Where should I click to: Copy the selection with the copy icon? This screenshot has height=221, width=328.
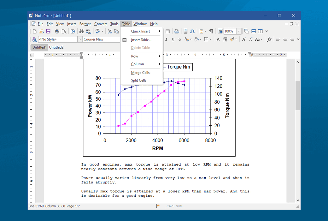[116, 31]
